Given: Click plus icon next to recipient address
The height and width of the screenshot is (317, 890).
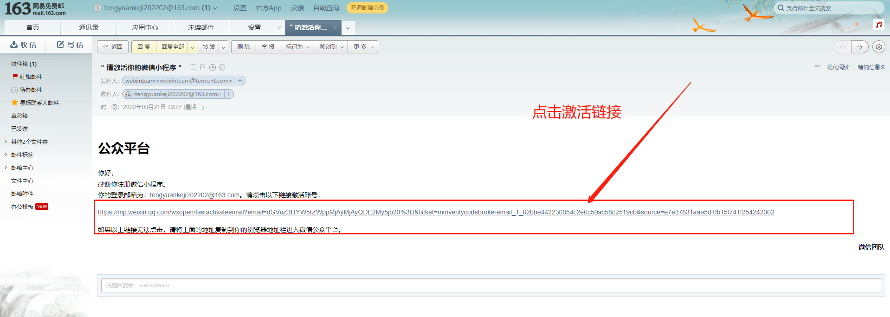Looking at the screenshot, I should click(229, 94).
